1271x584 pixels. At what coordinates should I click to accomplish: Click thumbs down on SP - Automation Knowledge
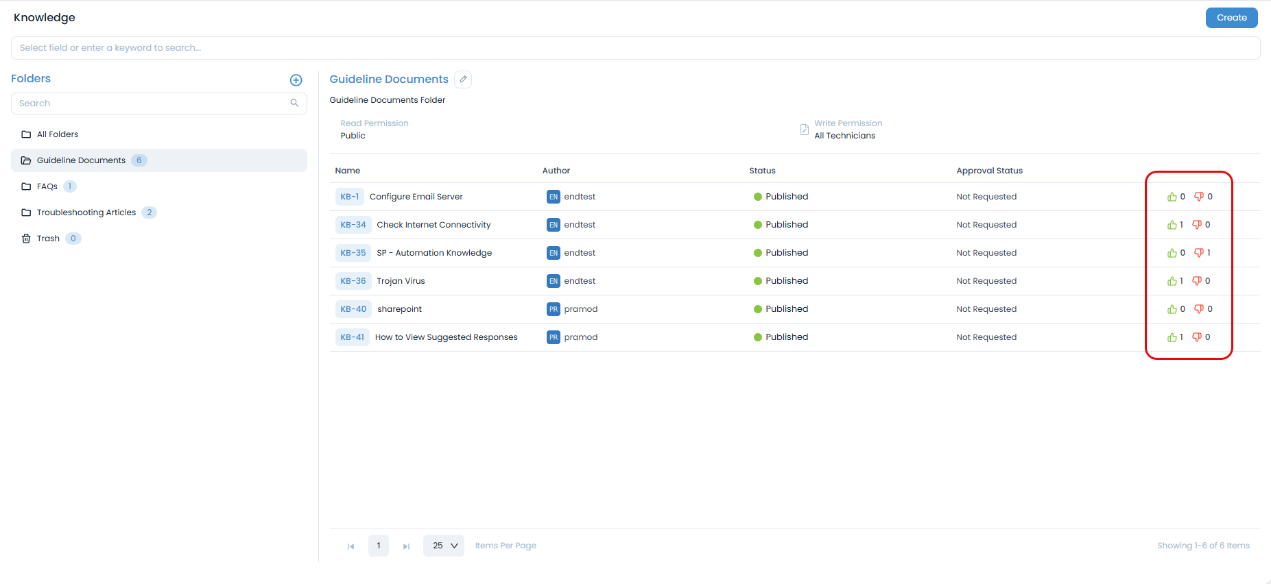click(x=1198, y=253)
